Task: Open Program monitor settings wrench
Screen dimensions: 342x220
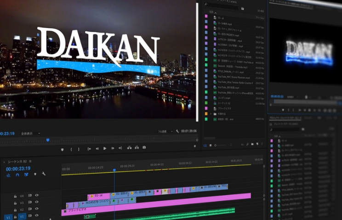Action: pyautogui.click(x=177, y=131)
